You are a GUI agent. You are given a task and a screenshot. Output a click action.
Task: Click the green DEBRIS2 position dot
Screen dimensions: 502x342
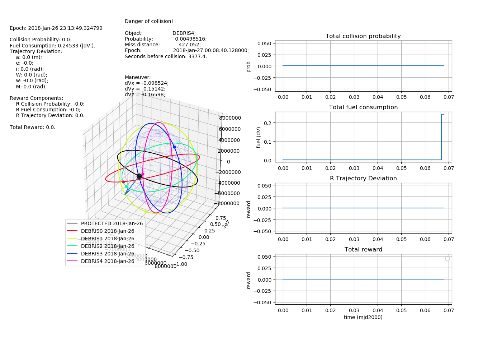[x=126, y=186]
